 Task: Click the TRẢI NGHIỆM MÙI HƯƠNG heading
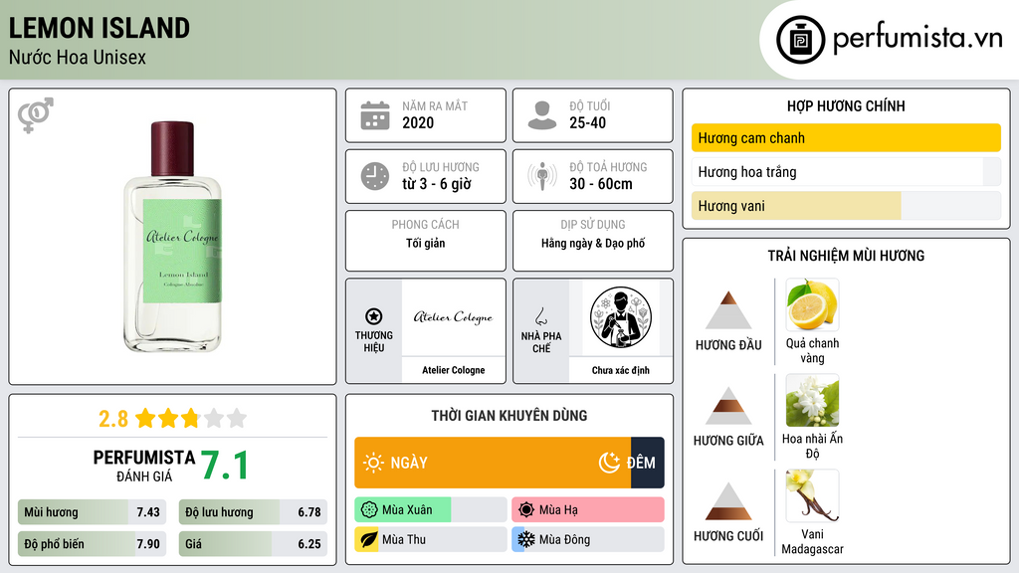846,256
